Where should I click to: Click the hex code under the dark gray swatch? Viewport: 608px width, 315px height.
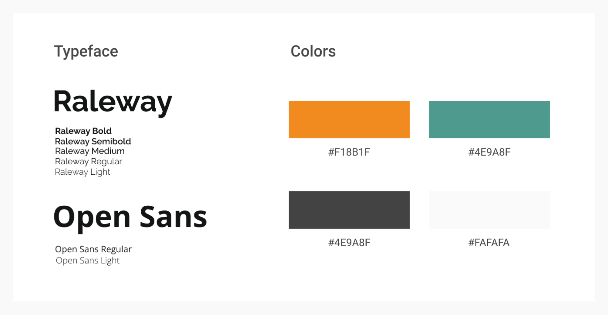click(349, 243)
